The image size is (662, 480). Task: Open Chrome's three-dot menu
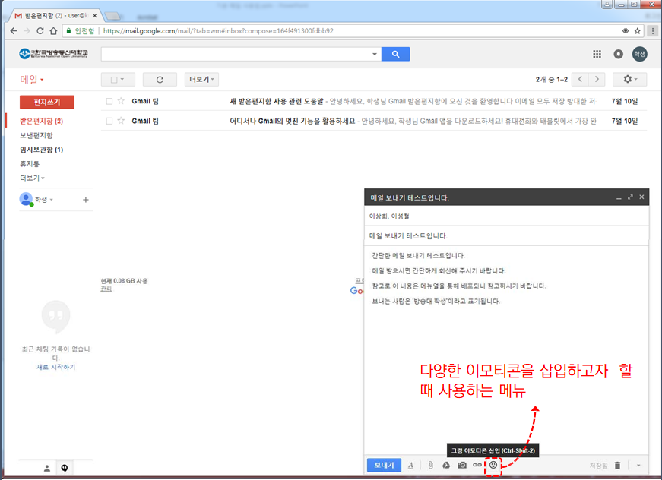653,31
